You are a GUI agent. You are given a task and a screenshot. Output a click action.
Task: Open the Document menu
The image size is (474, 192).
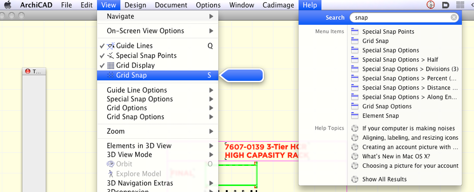171,5
